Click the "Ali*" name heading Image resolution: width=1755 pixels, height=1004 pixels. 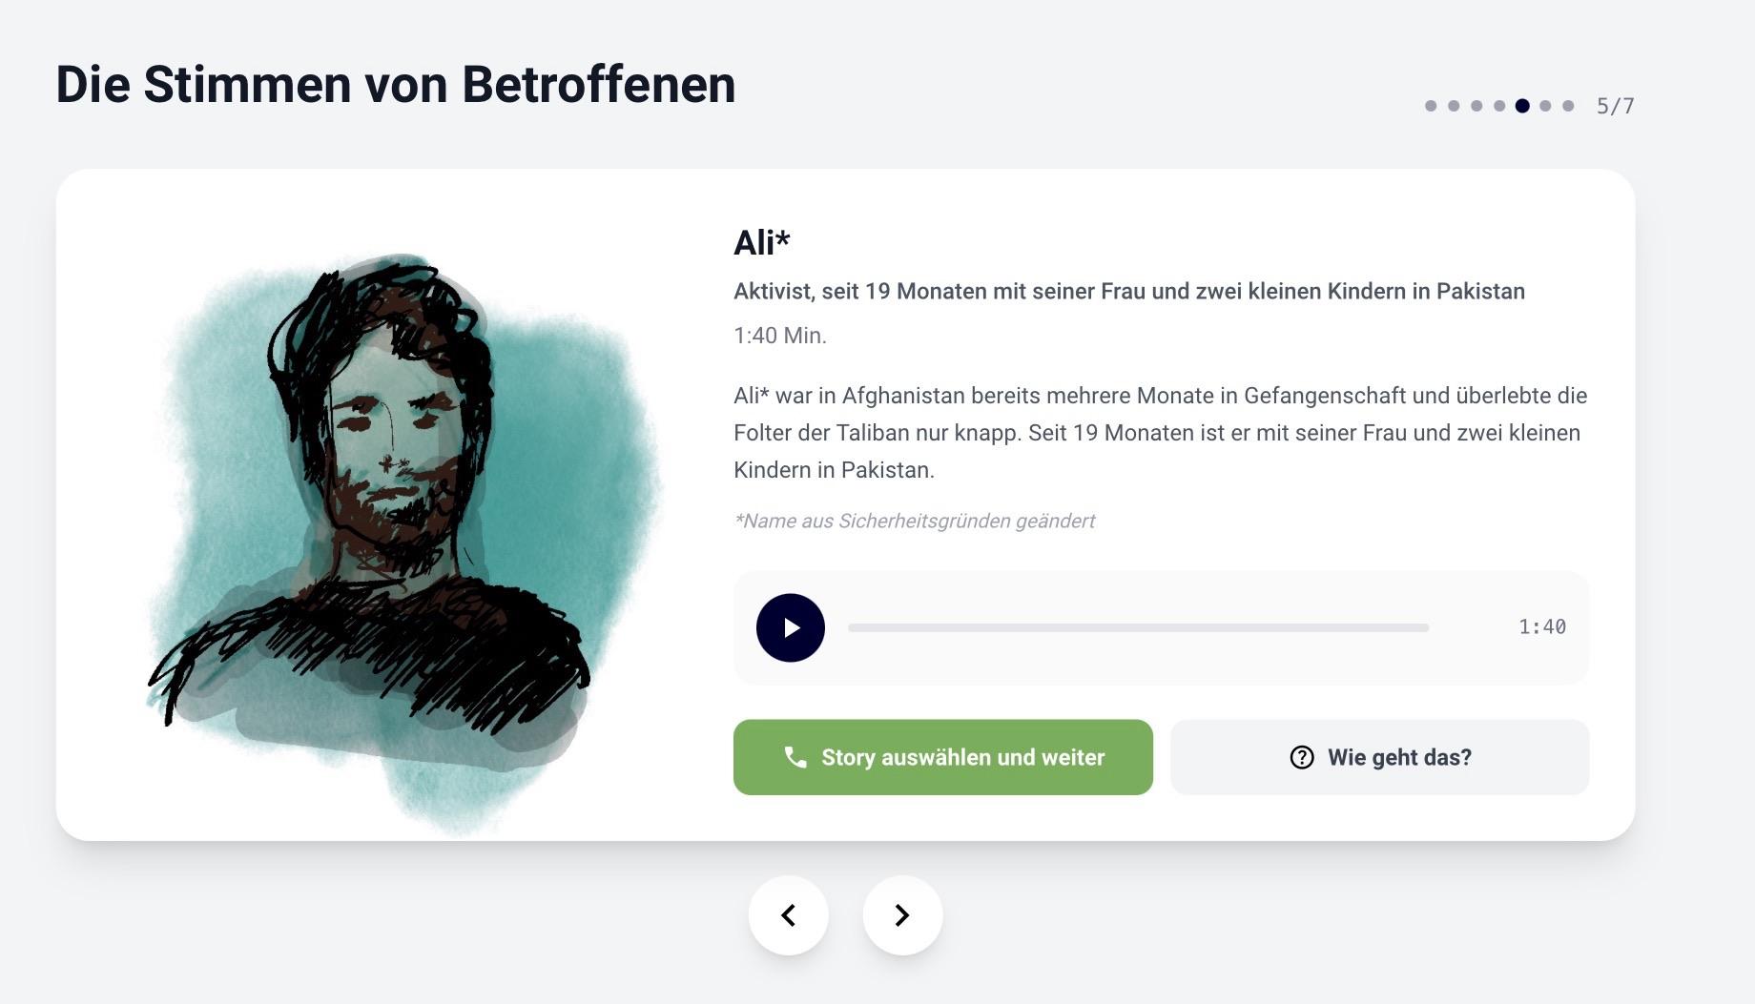click(761, 243)
